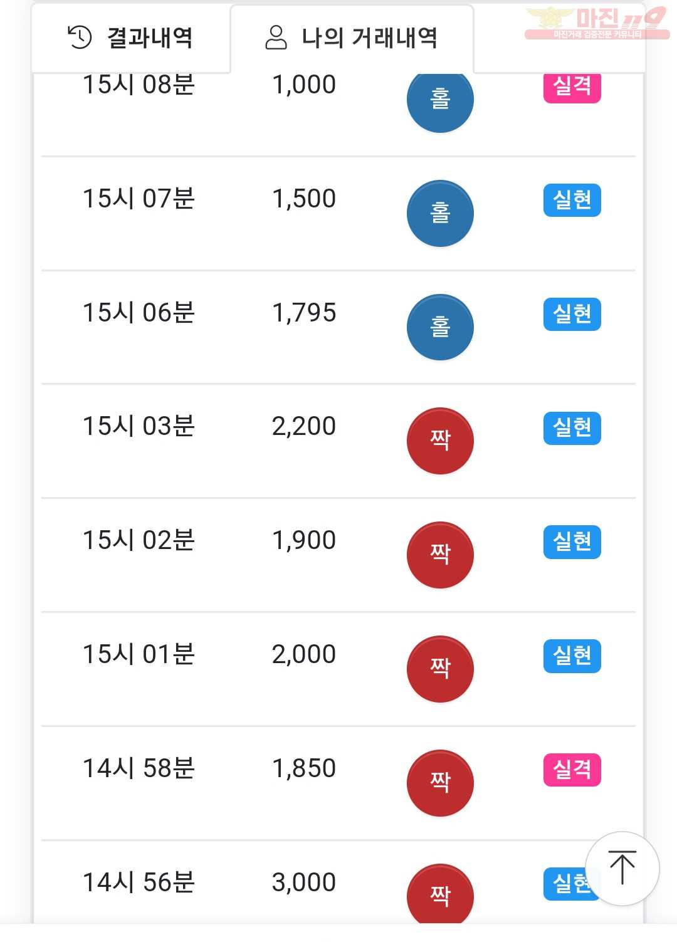Screen dimensions: 677x942
Task: Click the 실현 badge for 15시 07분
Action: pos(572,200)
